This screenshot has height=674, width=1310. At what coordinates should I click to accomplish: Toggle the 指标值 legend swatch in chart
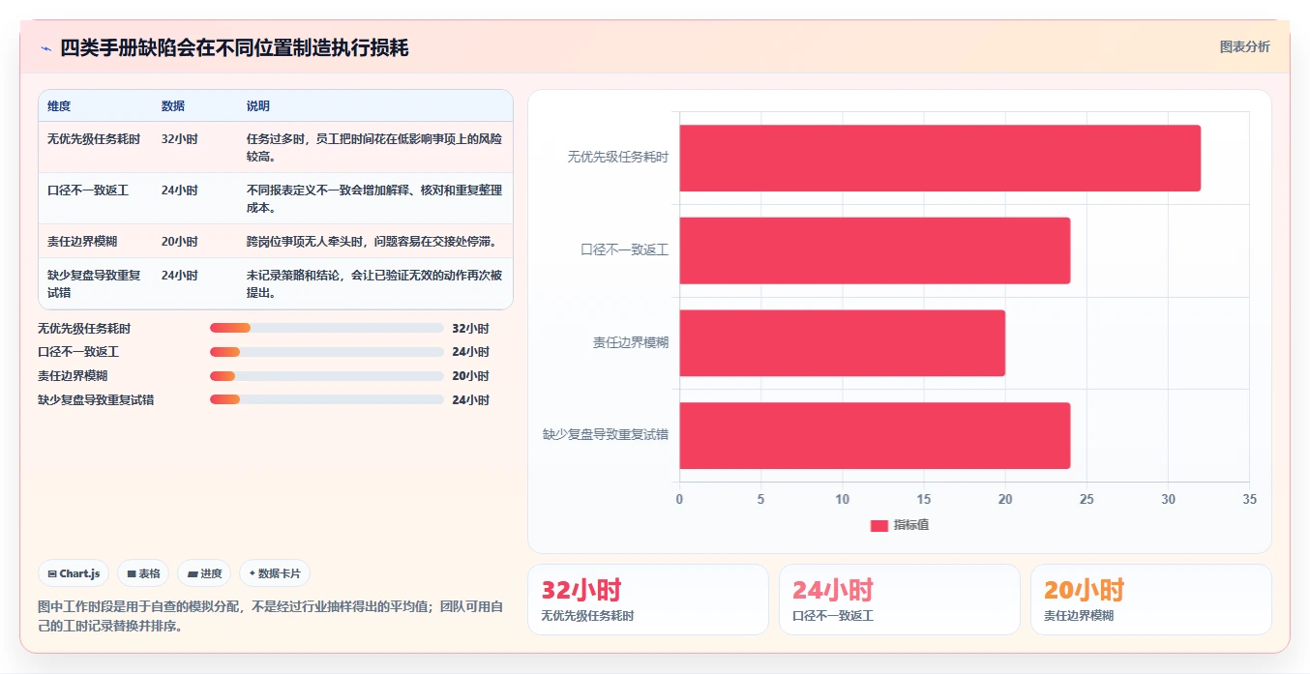tap(879, 525)
